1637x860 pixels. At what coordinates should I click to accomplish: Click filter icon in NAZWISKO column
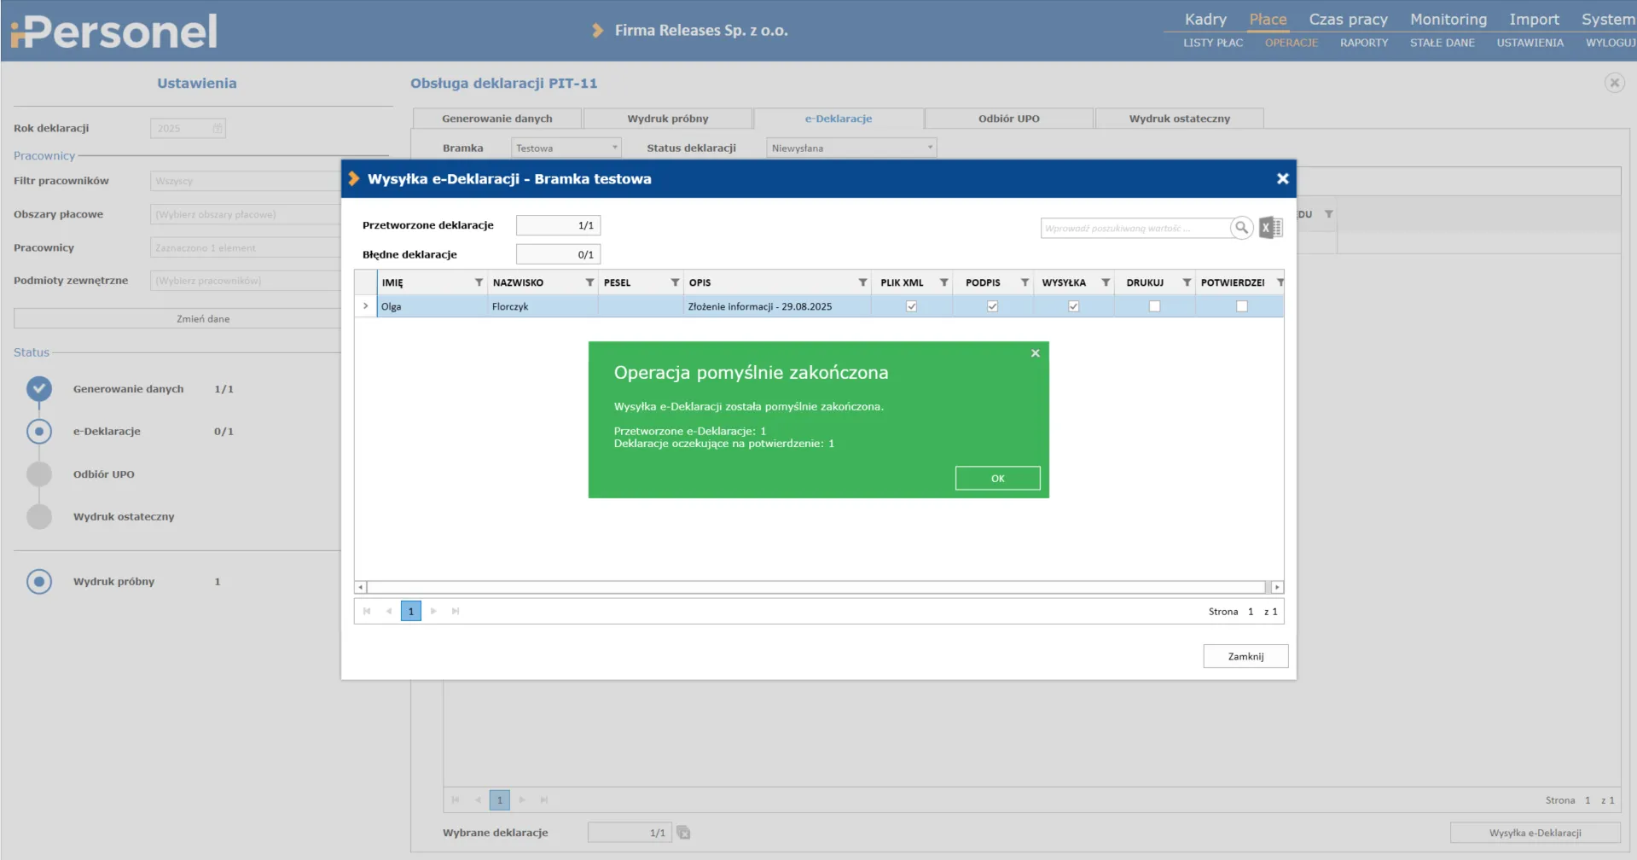(589, 282)
